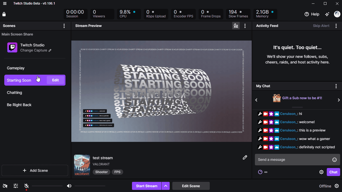This screenshot has height=192, width=342.
Task: Edit the Starting Soon scene
Action: pyautogui.click(x=55, y=80)
